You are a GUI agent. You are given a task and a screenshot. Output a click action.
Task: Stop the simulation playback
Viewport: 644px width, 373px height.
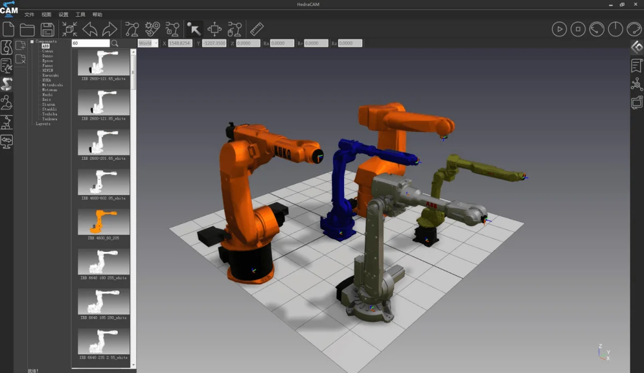click(x=578, y=29)
